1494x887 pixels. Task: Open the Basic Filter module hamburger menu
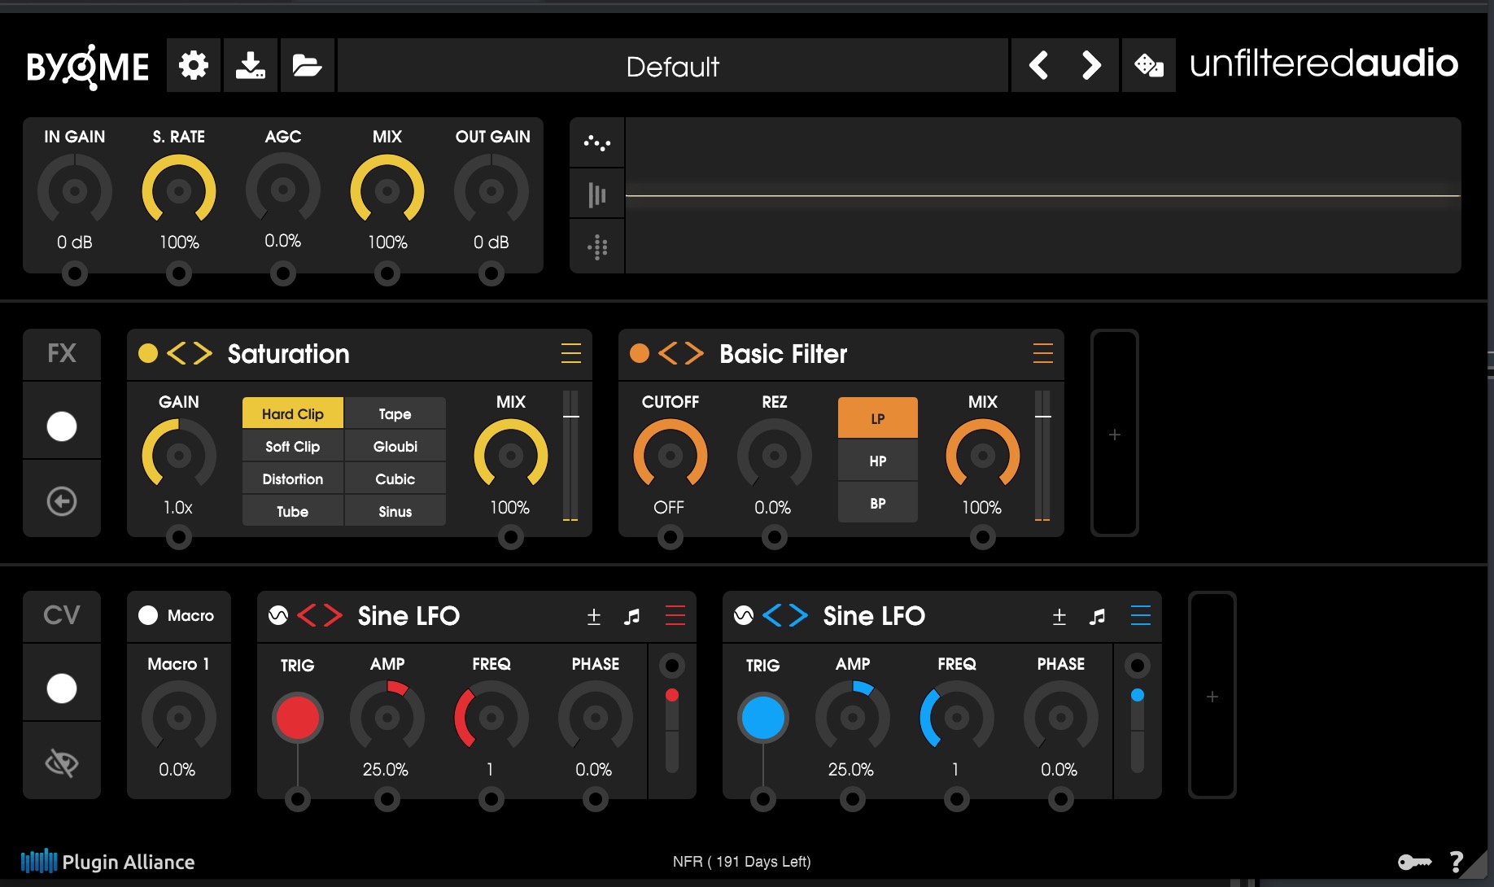tap(1043, 353)
